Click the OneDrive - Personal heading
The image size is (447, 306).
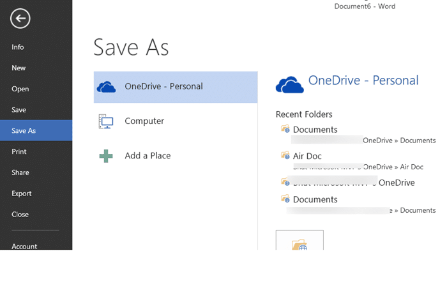tap(363, 80)
